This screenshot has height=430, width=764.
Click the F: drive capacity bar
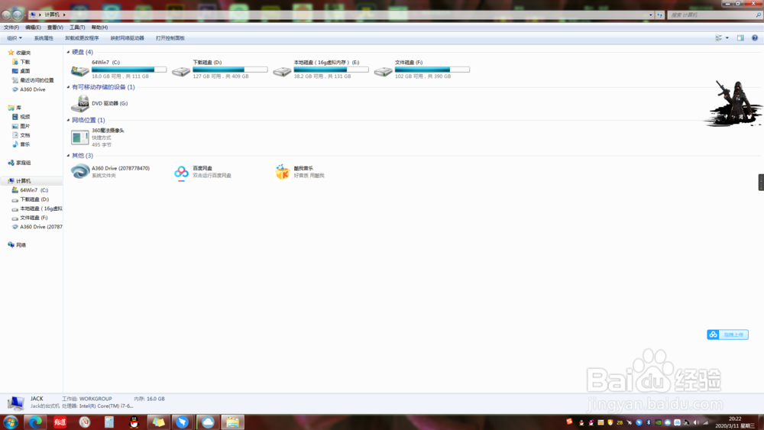(432, 70)
